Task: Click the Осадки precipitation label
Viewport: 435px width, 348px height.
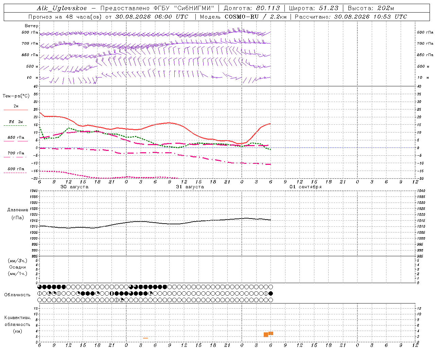Action: pos(18,267)
